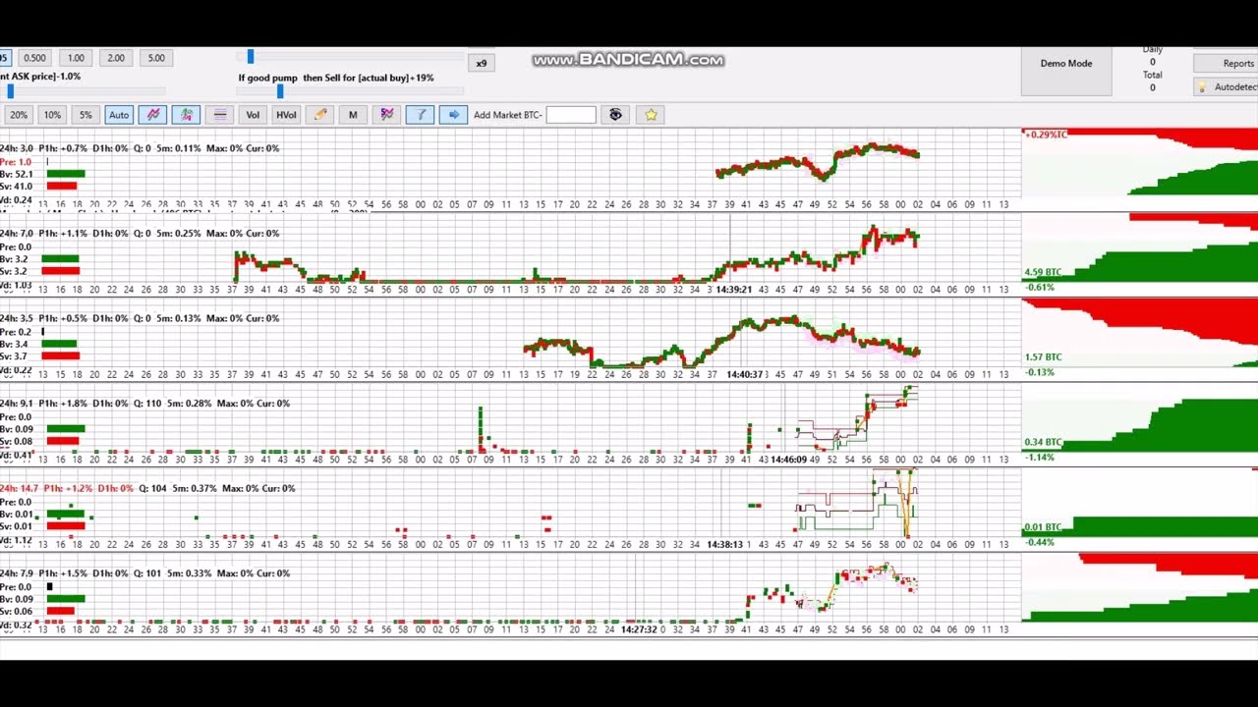The width and height of the screenshot is (1258, 707).
Task: Click the green Bv: 52.1 volume bar
Action: coord(66,174)
